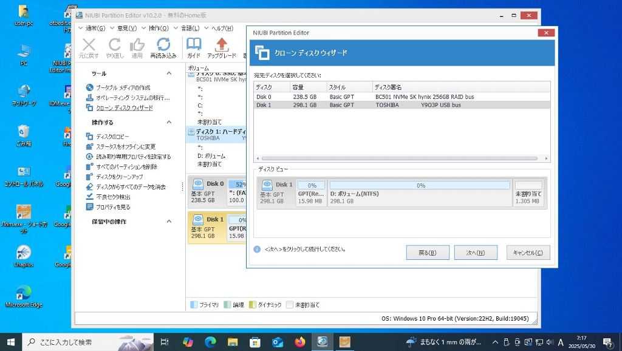622x351 pixels.
Task: Open the 操作(O) menu
Action: tap(159, 28)
